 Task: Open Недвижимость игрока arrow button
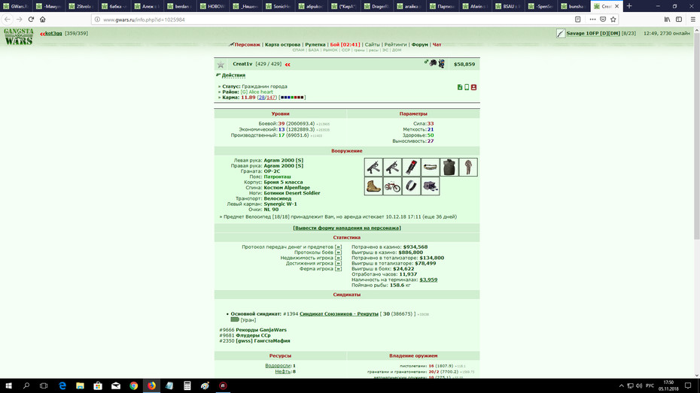tap(338, 258)
